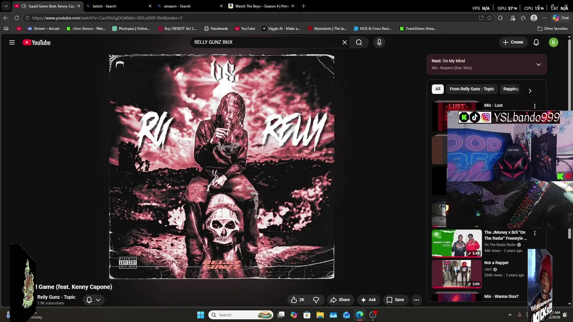Screen dimensions: 573x322
Task: Open Relly Gunz - Topic channel
Action: pos(56,297)
